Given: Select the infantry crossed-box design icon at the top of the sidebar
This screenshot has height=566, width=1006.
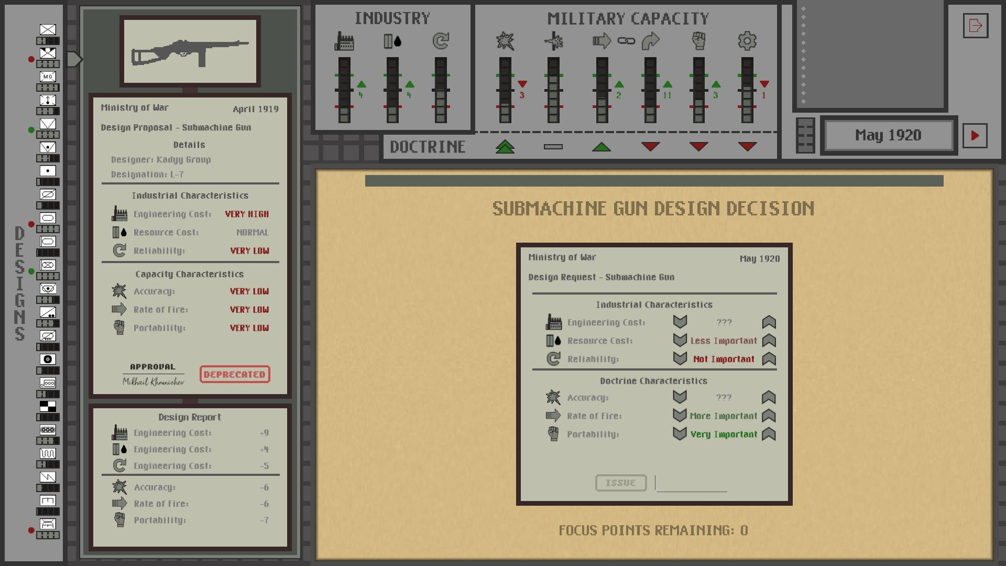Looking at the screenshot, I should point(48,30).
